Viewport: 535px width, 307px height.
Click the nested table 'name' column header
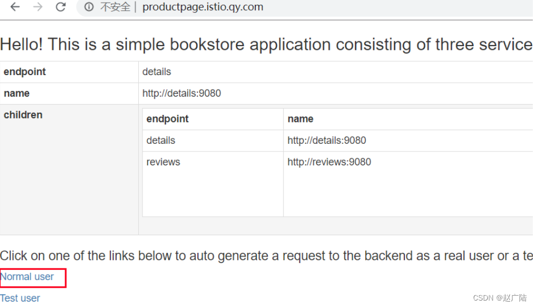[x=300, y=119]
